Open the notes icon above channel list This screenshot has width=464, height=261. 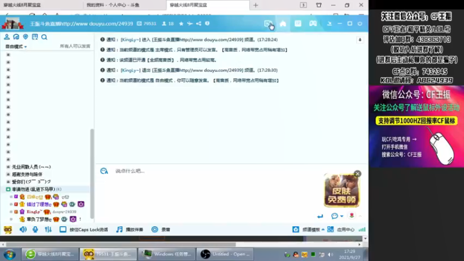[x=35, y=37]
